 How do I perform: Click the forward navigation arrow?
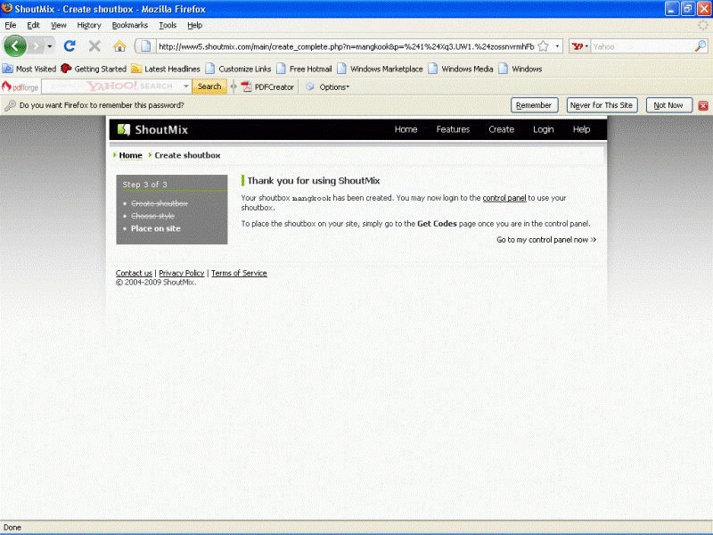coord(36,46)
